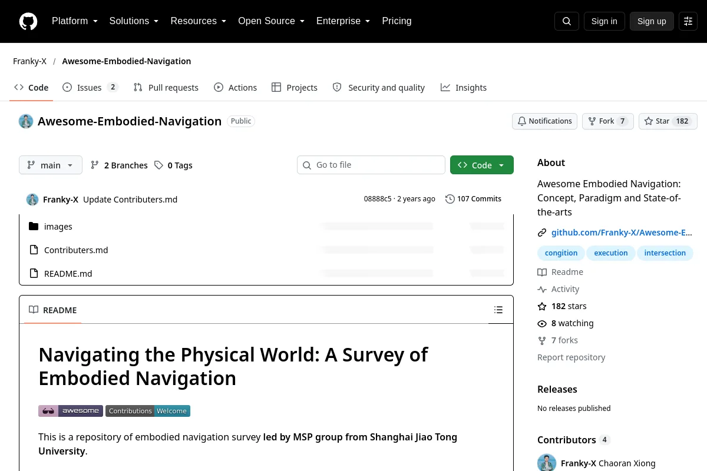Viewport: 707px width, 471px height.
Task: Open the Projects tab
Action: tap(295, 88)
